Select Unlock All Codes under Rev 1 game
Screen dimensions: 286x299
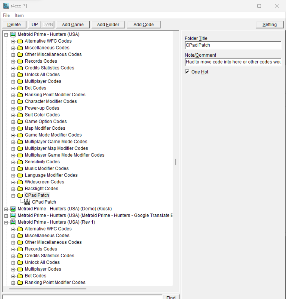coord(42,262)
